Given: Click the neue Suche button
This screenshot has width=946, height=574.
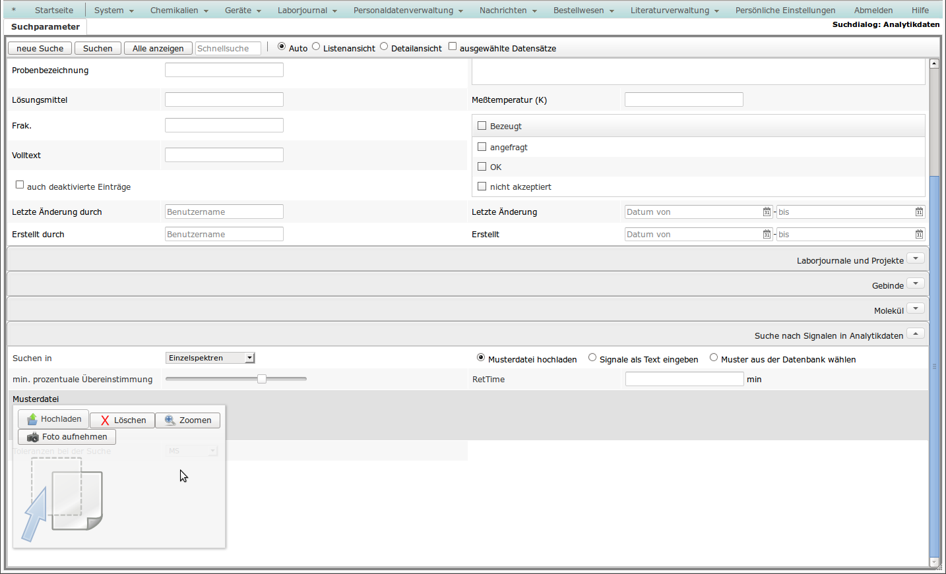Looking at the screenshot, I should (40, 49).
